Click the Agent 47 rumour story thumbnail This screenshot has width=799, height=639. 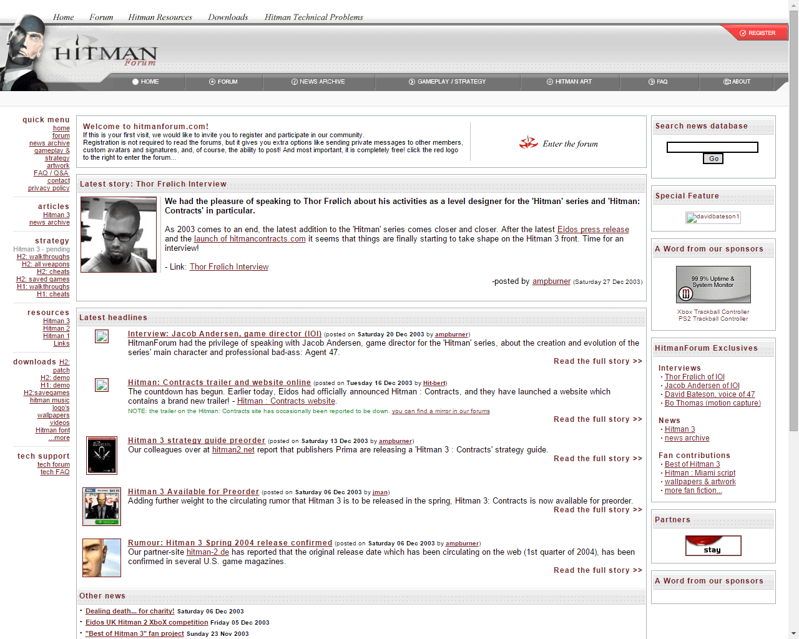[x=102, y=558]
